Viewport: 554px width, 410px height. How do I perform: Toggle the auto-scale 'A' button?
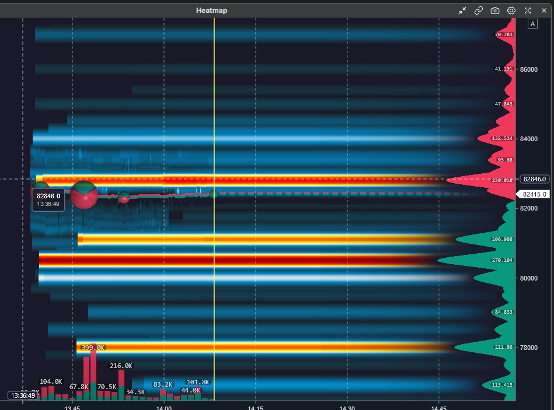coord(533,24)
